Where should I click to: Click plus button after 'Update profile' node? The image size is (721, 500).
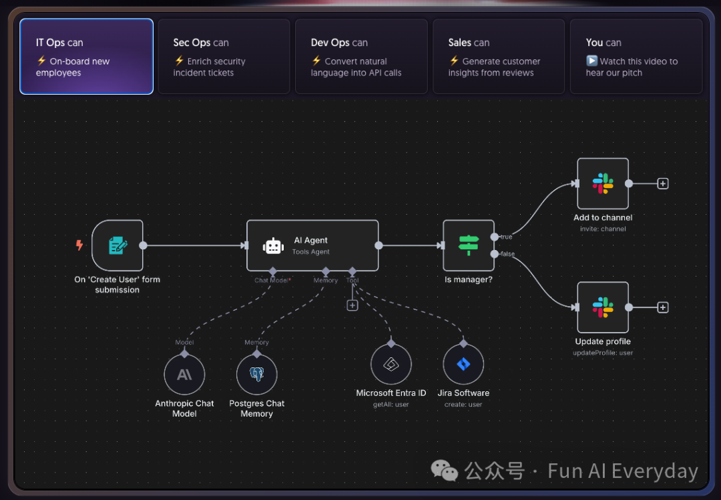click(x=662, y=307)
